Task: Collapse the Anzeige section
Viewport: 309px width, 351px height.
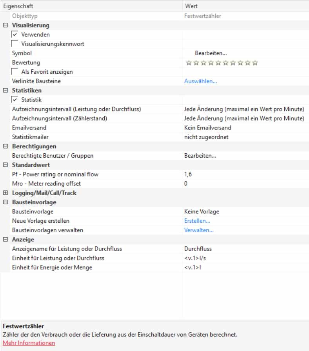Action: 5,240
